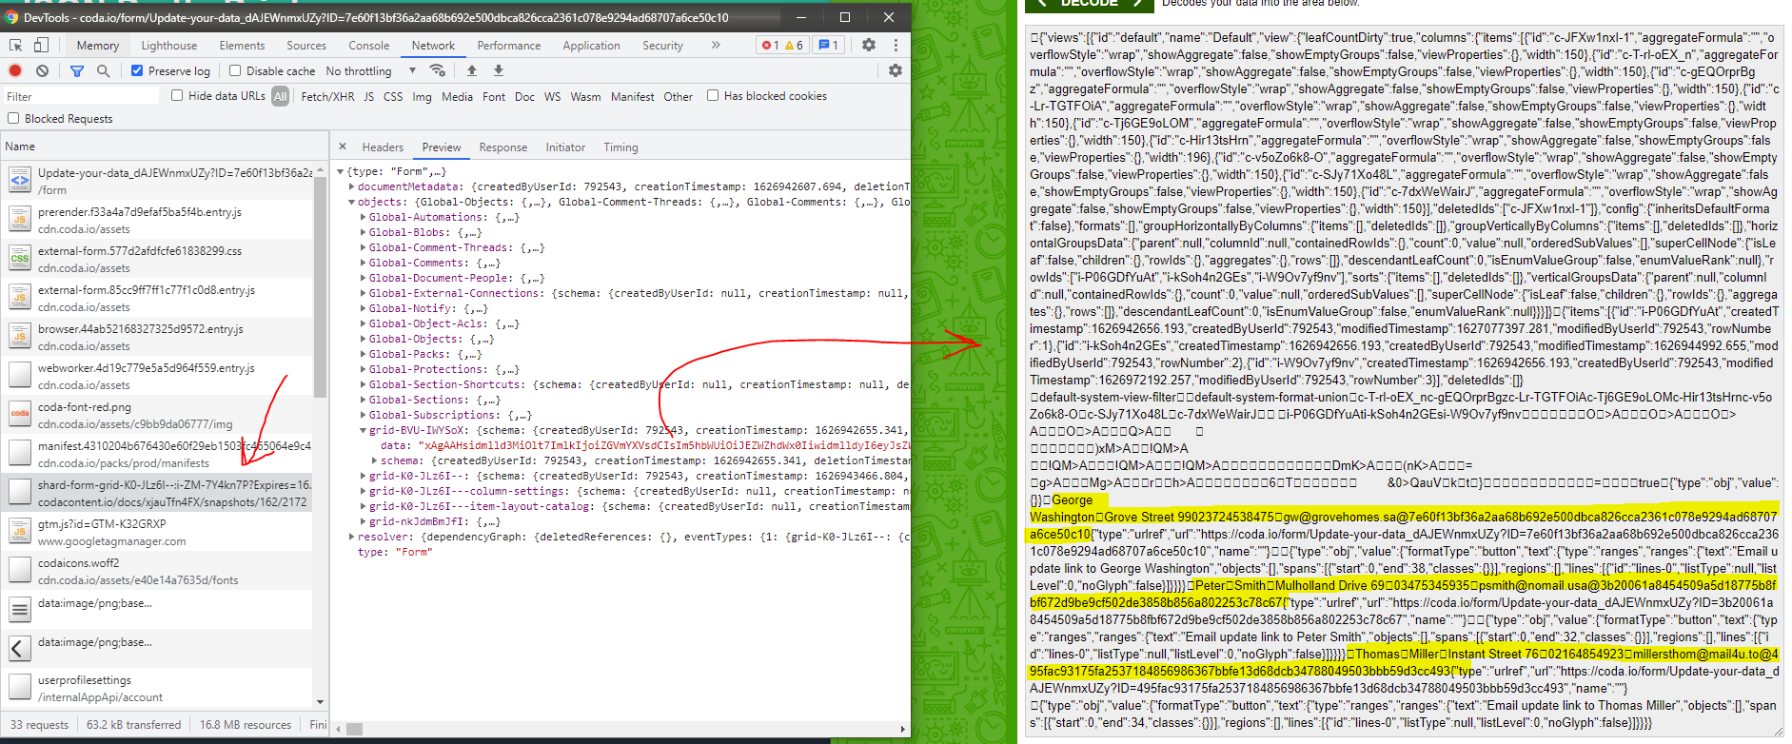Expand the resolver node

click(352, 537)
